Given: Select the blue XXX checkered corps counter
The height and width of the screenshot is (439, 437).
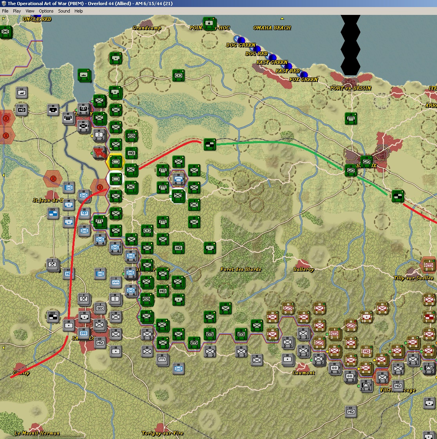Looking at the screenshot, I should [x=53, y=214].
